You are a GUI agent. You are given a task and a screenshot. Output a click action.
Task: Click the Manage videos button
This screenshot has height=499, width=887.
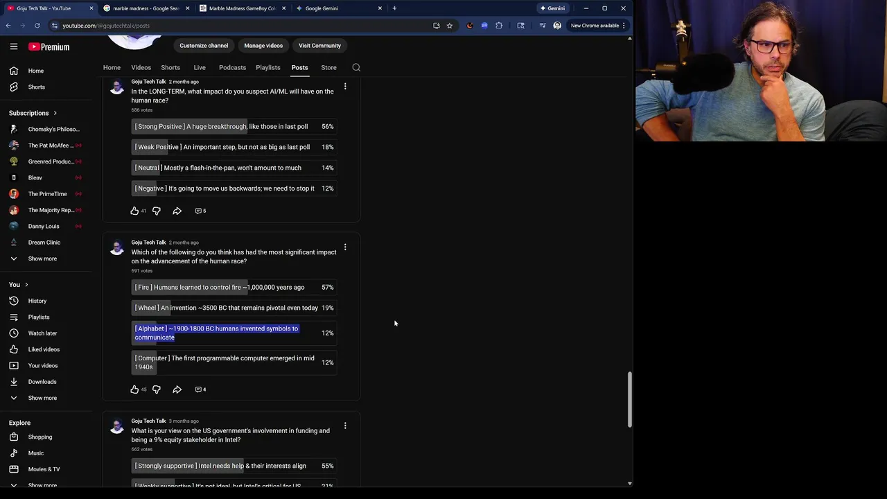[x=263, y=46]
